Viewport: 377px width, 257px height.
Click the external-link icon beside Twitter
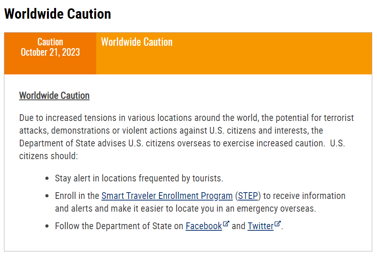click(x=277, y=224)
